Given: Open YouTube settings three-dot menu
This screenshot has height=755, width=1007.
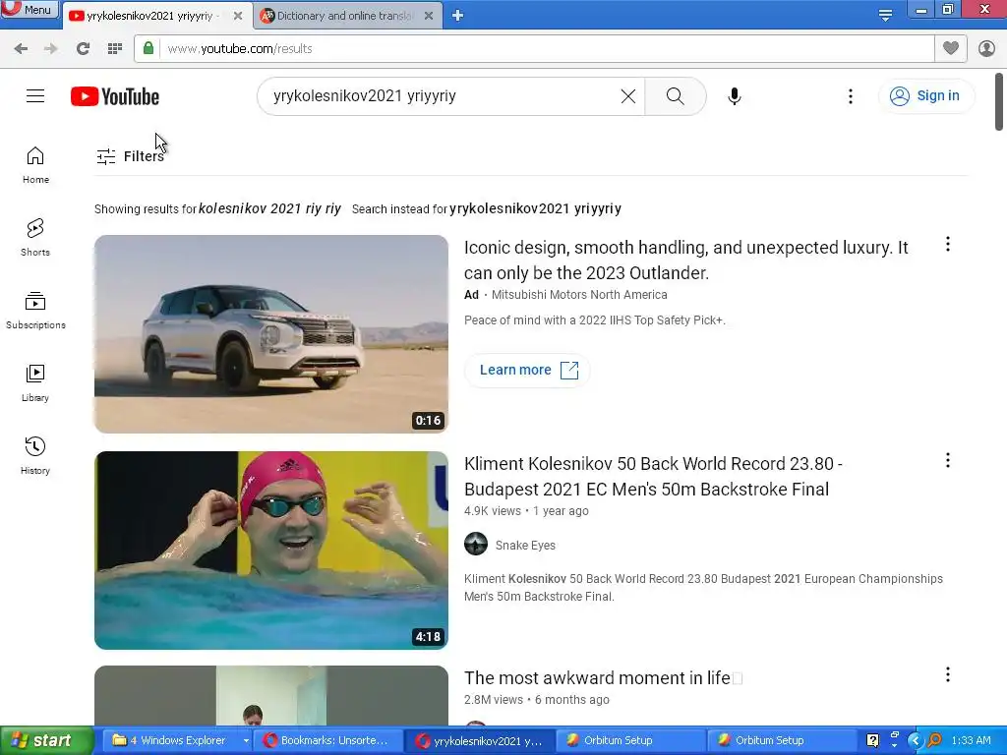Looking at the screenshot, I should 851,96.
